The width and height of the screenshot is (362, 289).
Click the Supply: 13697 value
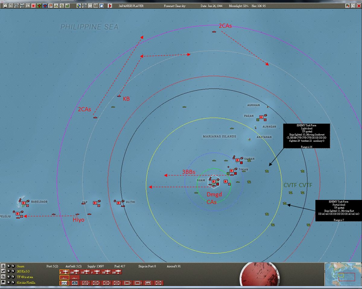point(96,266)
